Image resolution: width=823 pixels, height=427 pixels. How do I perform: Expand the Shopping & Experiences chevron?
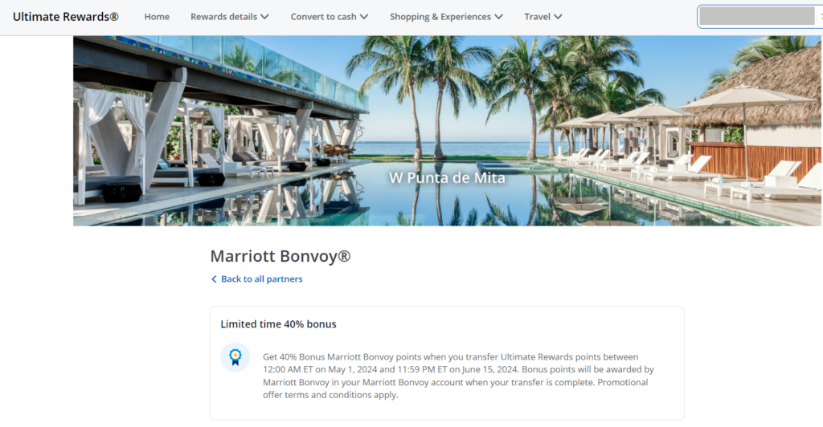point(498,17)
